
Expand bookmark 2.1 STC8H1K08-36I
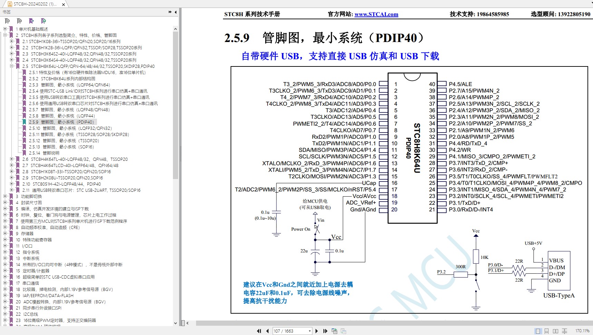coord(12,41)
